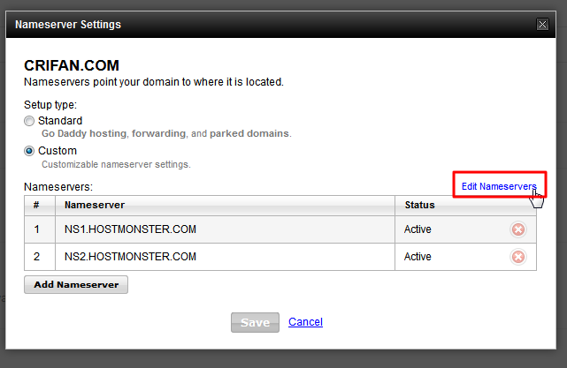This screenshot has width=567, height=368.
Task: Cancel the nameserver changes
Action: (305, 322)
